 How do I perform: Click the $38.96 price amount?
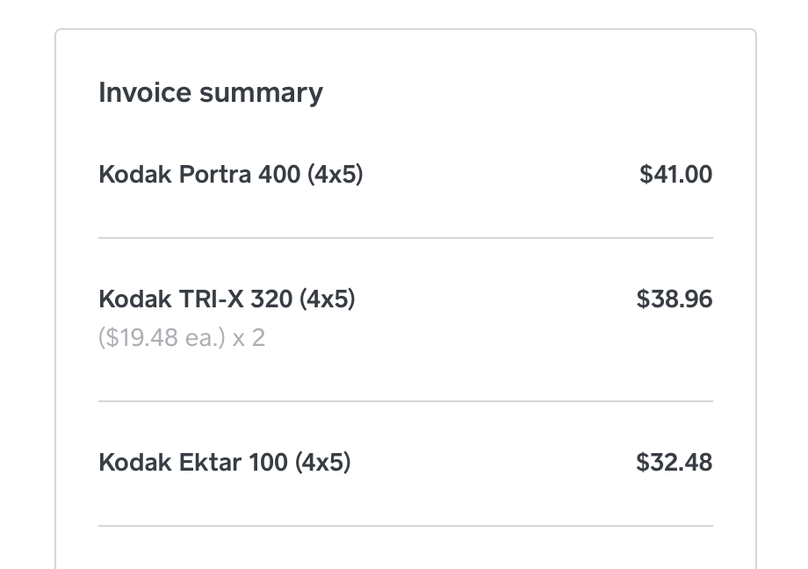[x=674, y=299]
